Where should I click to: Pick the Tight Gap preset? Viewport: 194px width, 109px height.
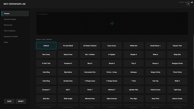coord(177,90)
